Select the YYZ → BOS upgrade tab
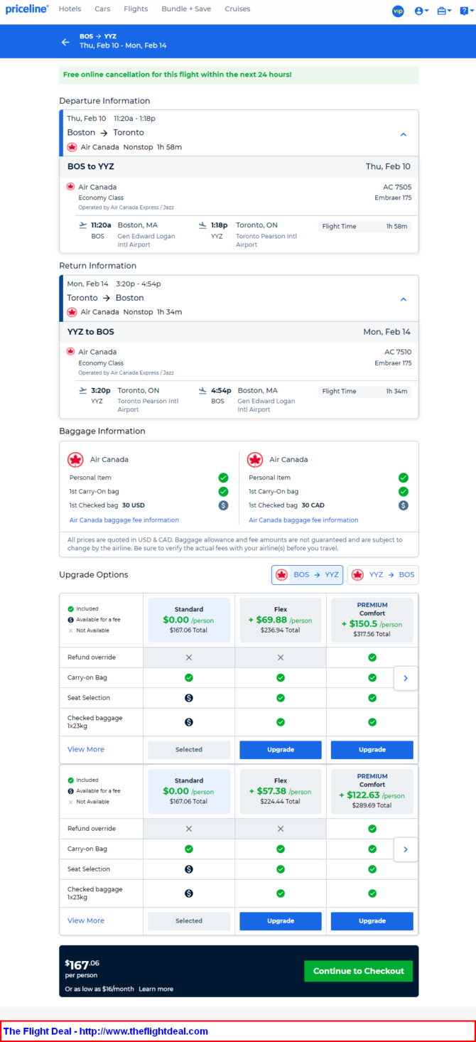 tap(383, 575)
